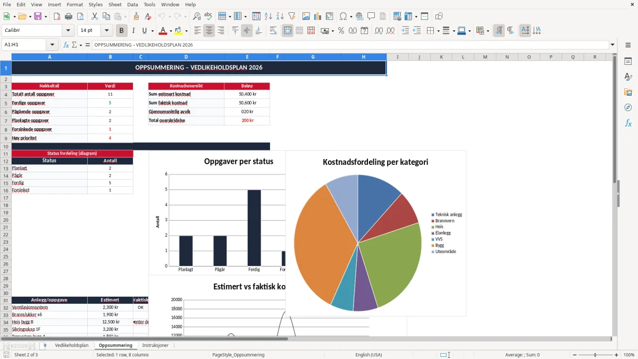The width and height of the screenshot is (638, 359).
Task: Open the Background Color dropdown arrow
Action: pos(187,31)
